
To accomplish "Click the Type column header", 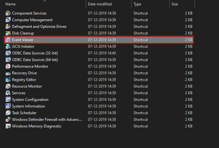I will [x=137, y=4].
